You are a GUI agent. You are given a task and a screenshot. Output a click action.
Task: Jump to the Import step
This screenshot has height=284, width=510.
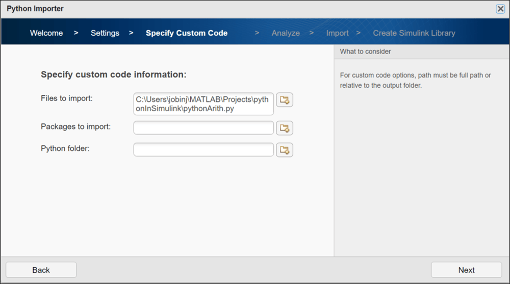tap(337, 33)
